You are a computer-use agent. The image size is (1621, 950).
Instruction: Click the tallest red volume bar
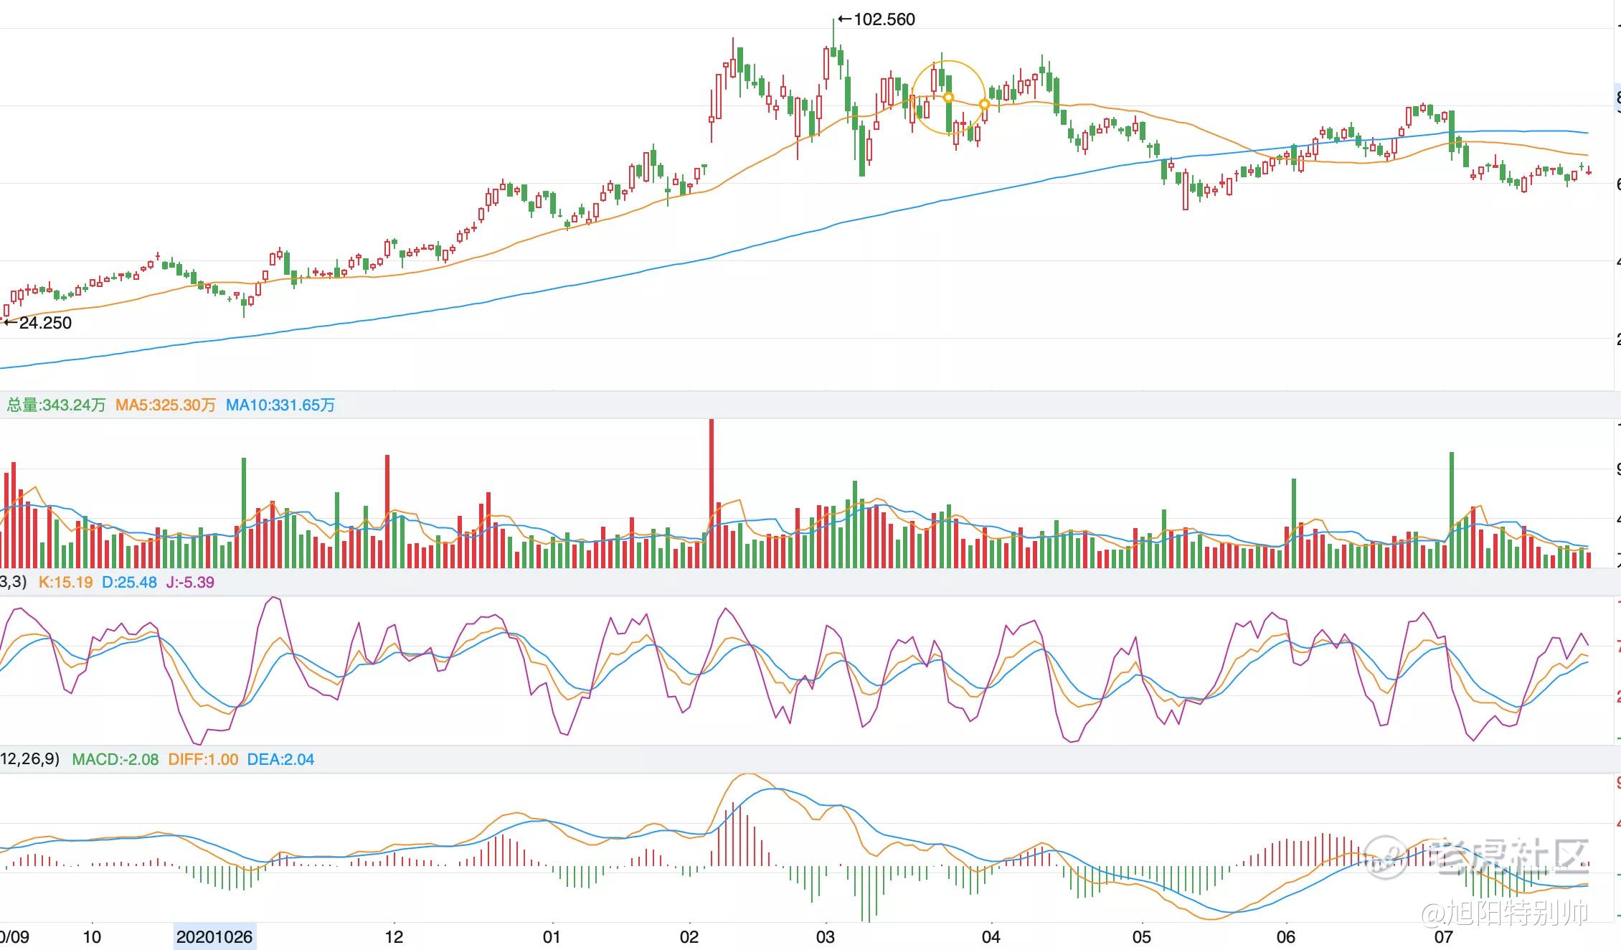point(712,494)
